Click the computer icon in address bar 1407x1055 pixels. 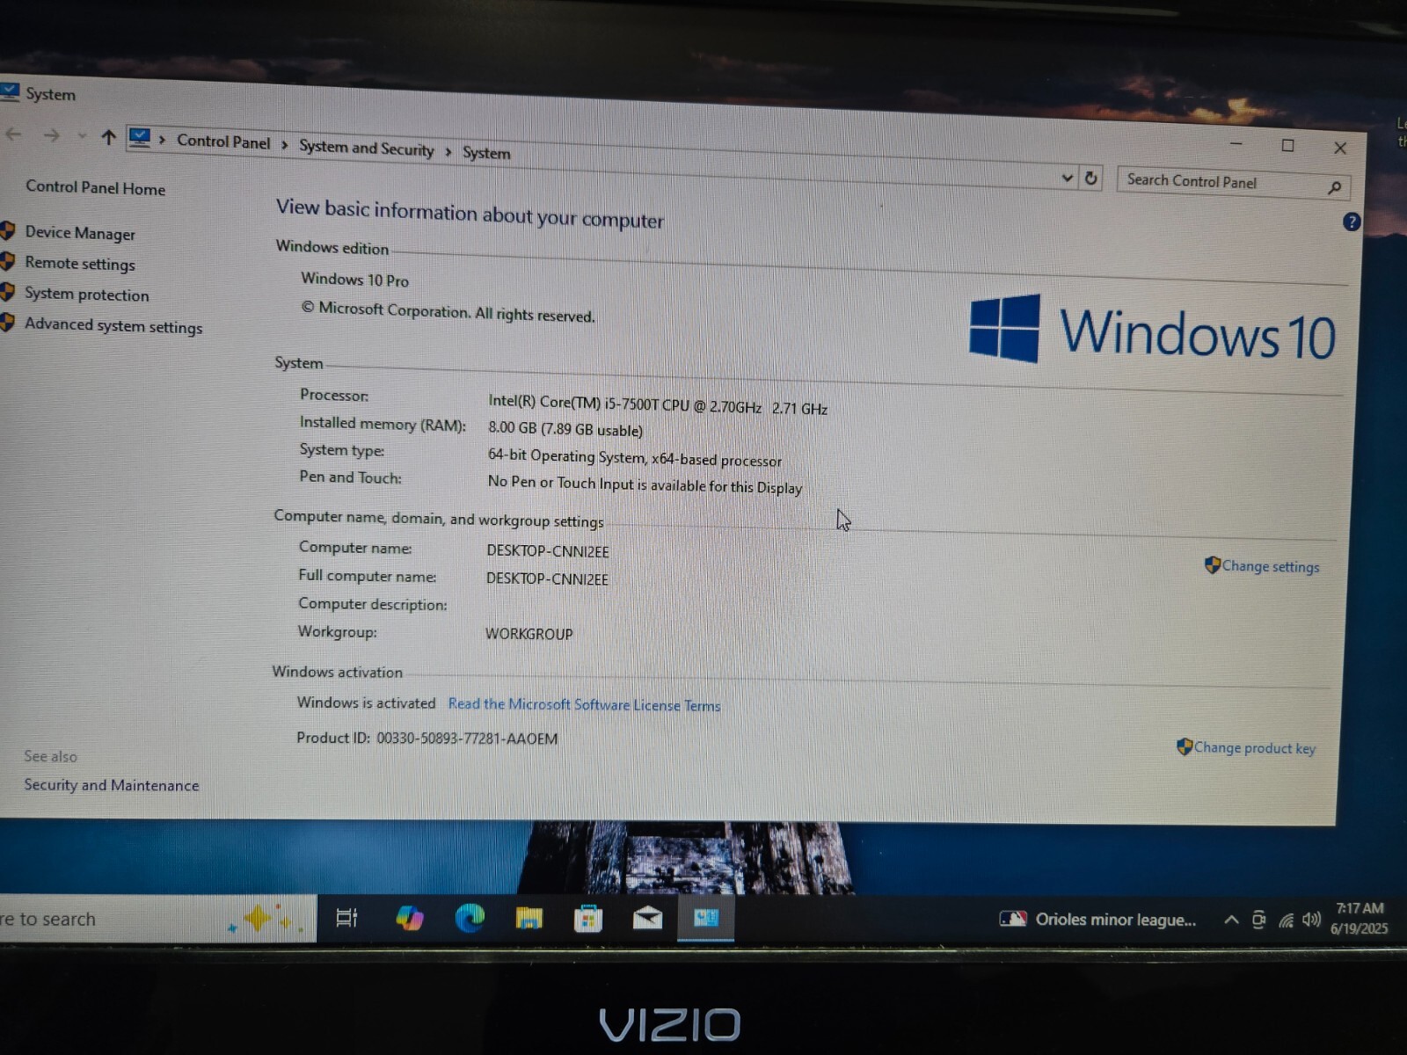click(x=139, y=138)
